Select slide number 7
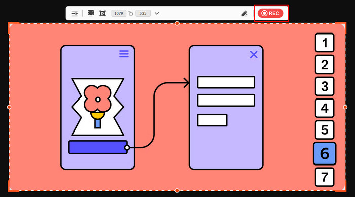Image resolution: width=355 pixels, height=197 pixels. click(x=325, y=177)
